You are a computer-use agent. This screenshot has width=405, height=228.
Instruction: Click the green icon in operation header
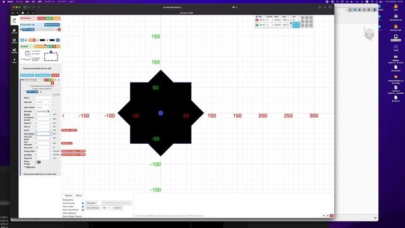tap(49, 80)
